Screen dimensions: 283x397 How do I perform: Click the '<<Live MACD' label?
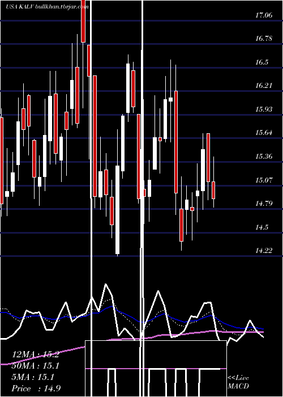point(238,382)
